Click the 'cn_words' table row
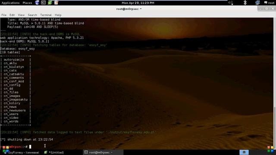The height and width of the screenshot is (155, 276). click(11, 121)
